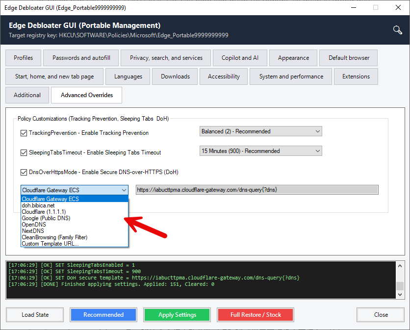The width and height of the screenshot is (410, 330).
Task: Open the Extensions tab
Action: (356, 76)
